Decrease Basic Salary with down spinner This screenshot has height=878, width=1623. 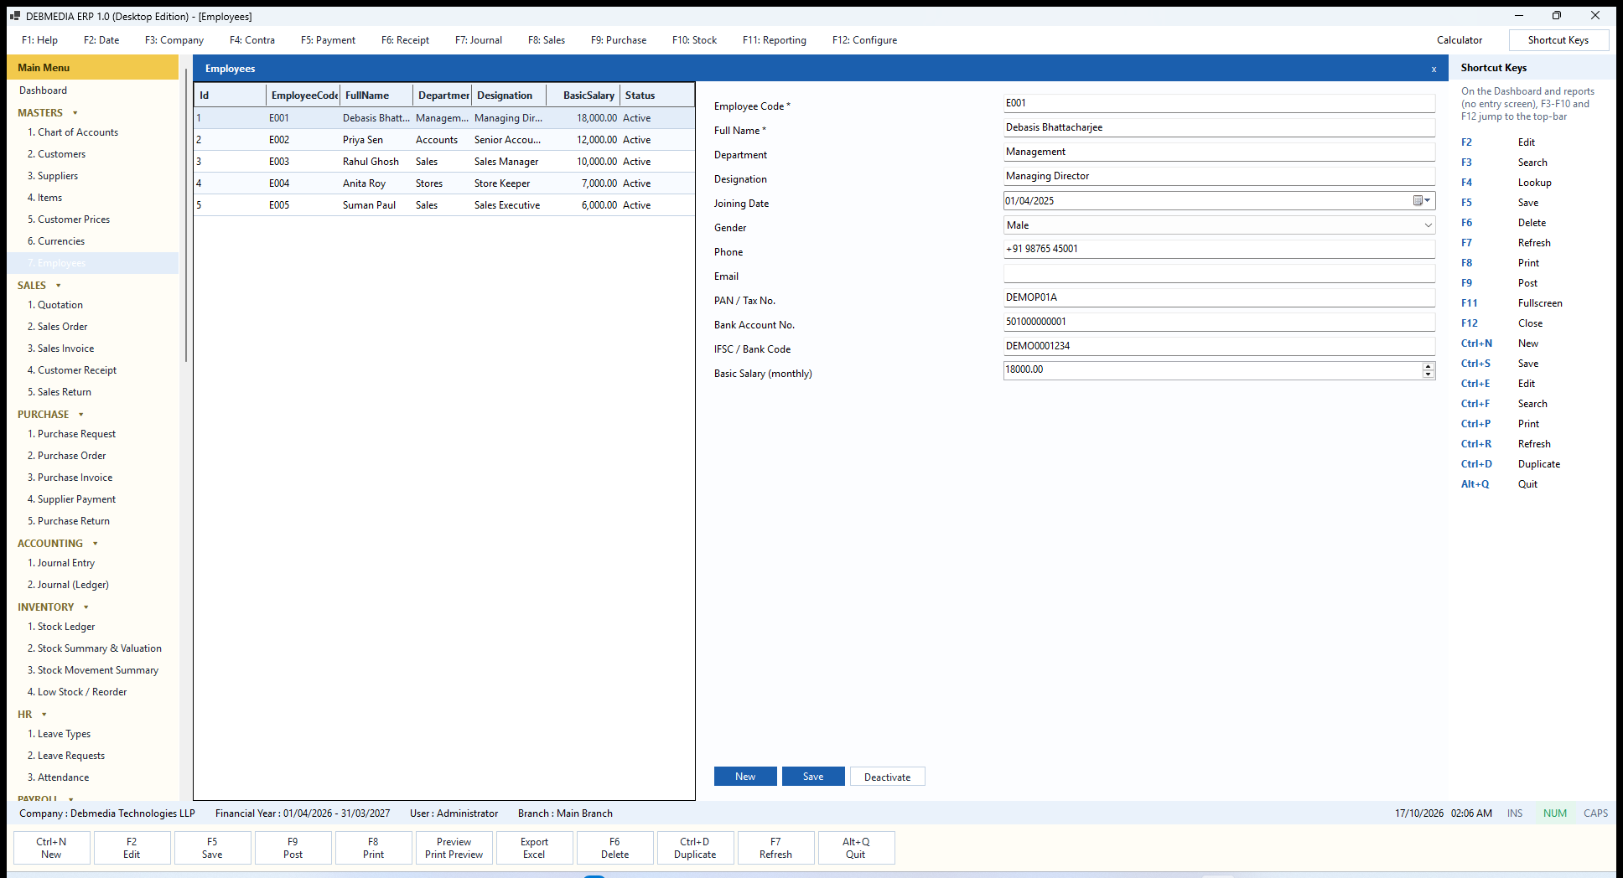coord(1428,374)
